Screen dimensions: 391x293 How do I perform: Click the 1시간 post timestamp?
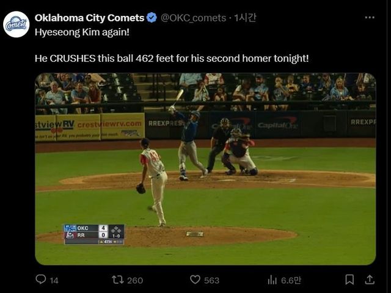click(x=246, y=18)
